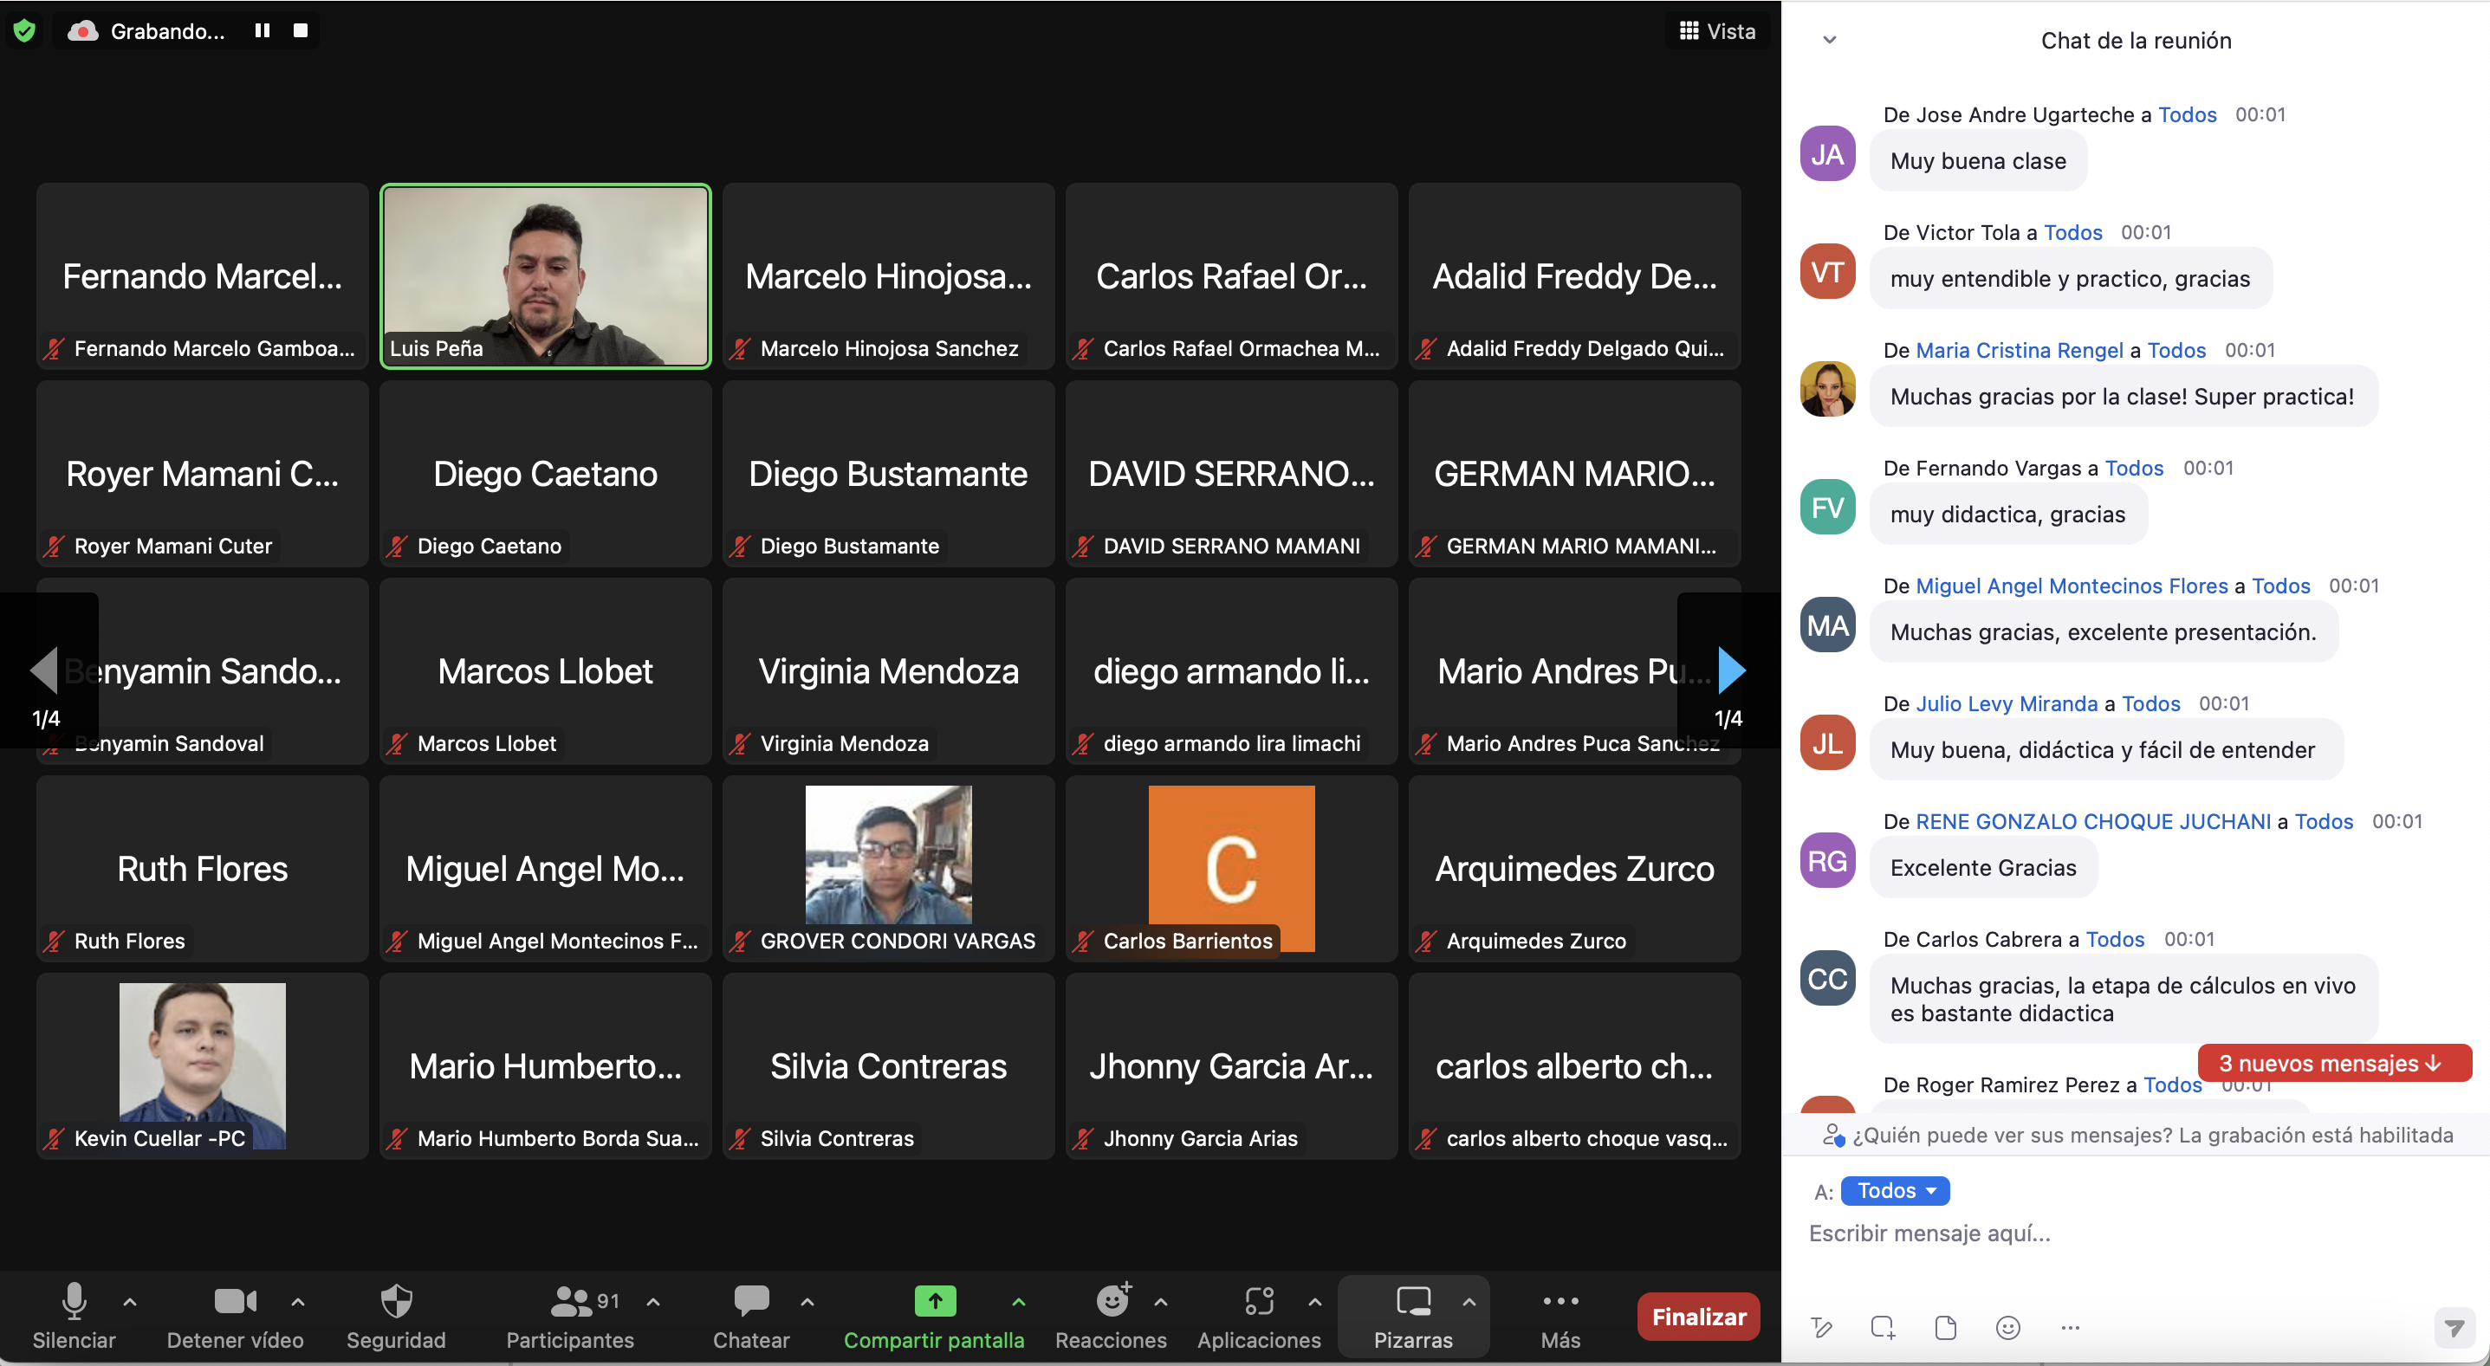Click the Seguridad shield icon
This screenshot has height=1366, width=2490.
point(395,1302)
